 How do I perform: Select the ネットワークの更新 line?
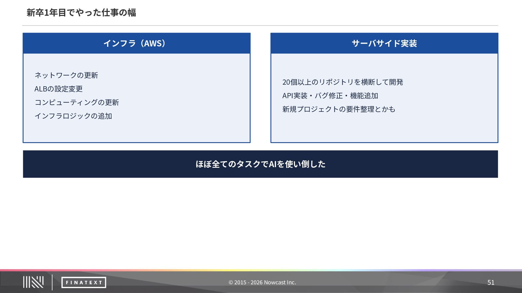point(66,75)
